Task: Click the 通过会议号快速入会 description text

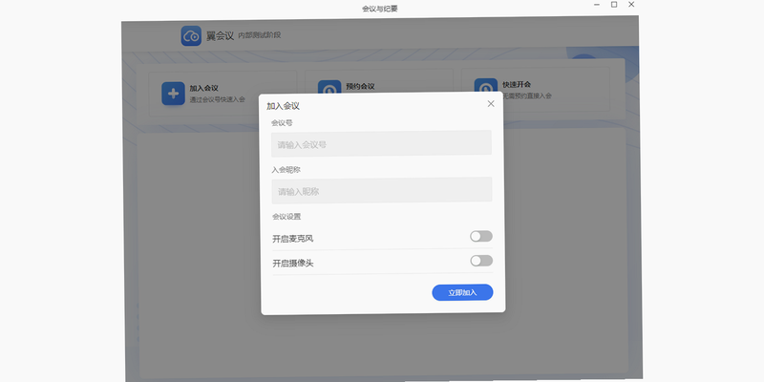Action: point(218,99)
